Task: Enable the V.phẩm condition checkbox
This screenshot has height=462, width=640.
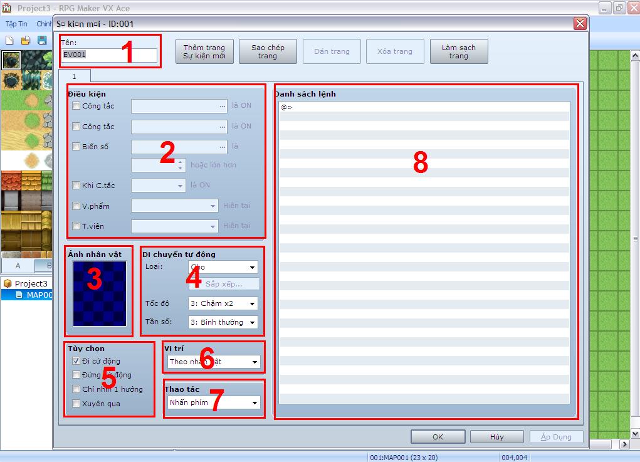Action: click(x=76, y=206)
